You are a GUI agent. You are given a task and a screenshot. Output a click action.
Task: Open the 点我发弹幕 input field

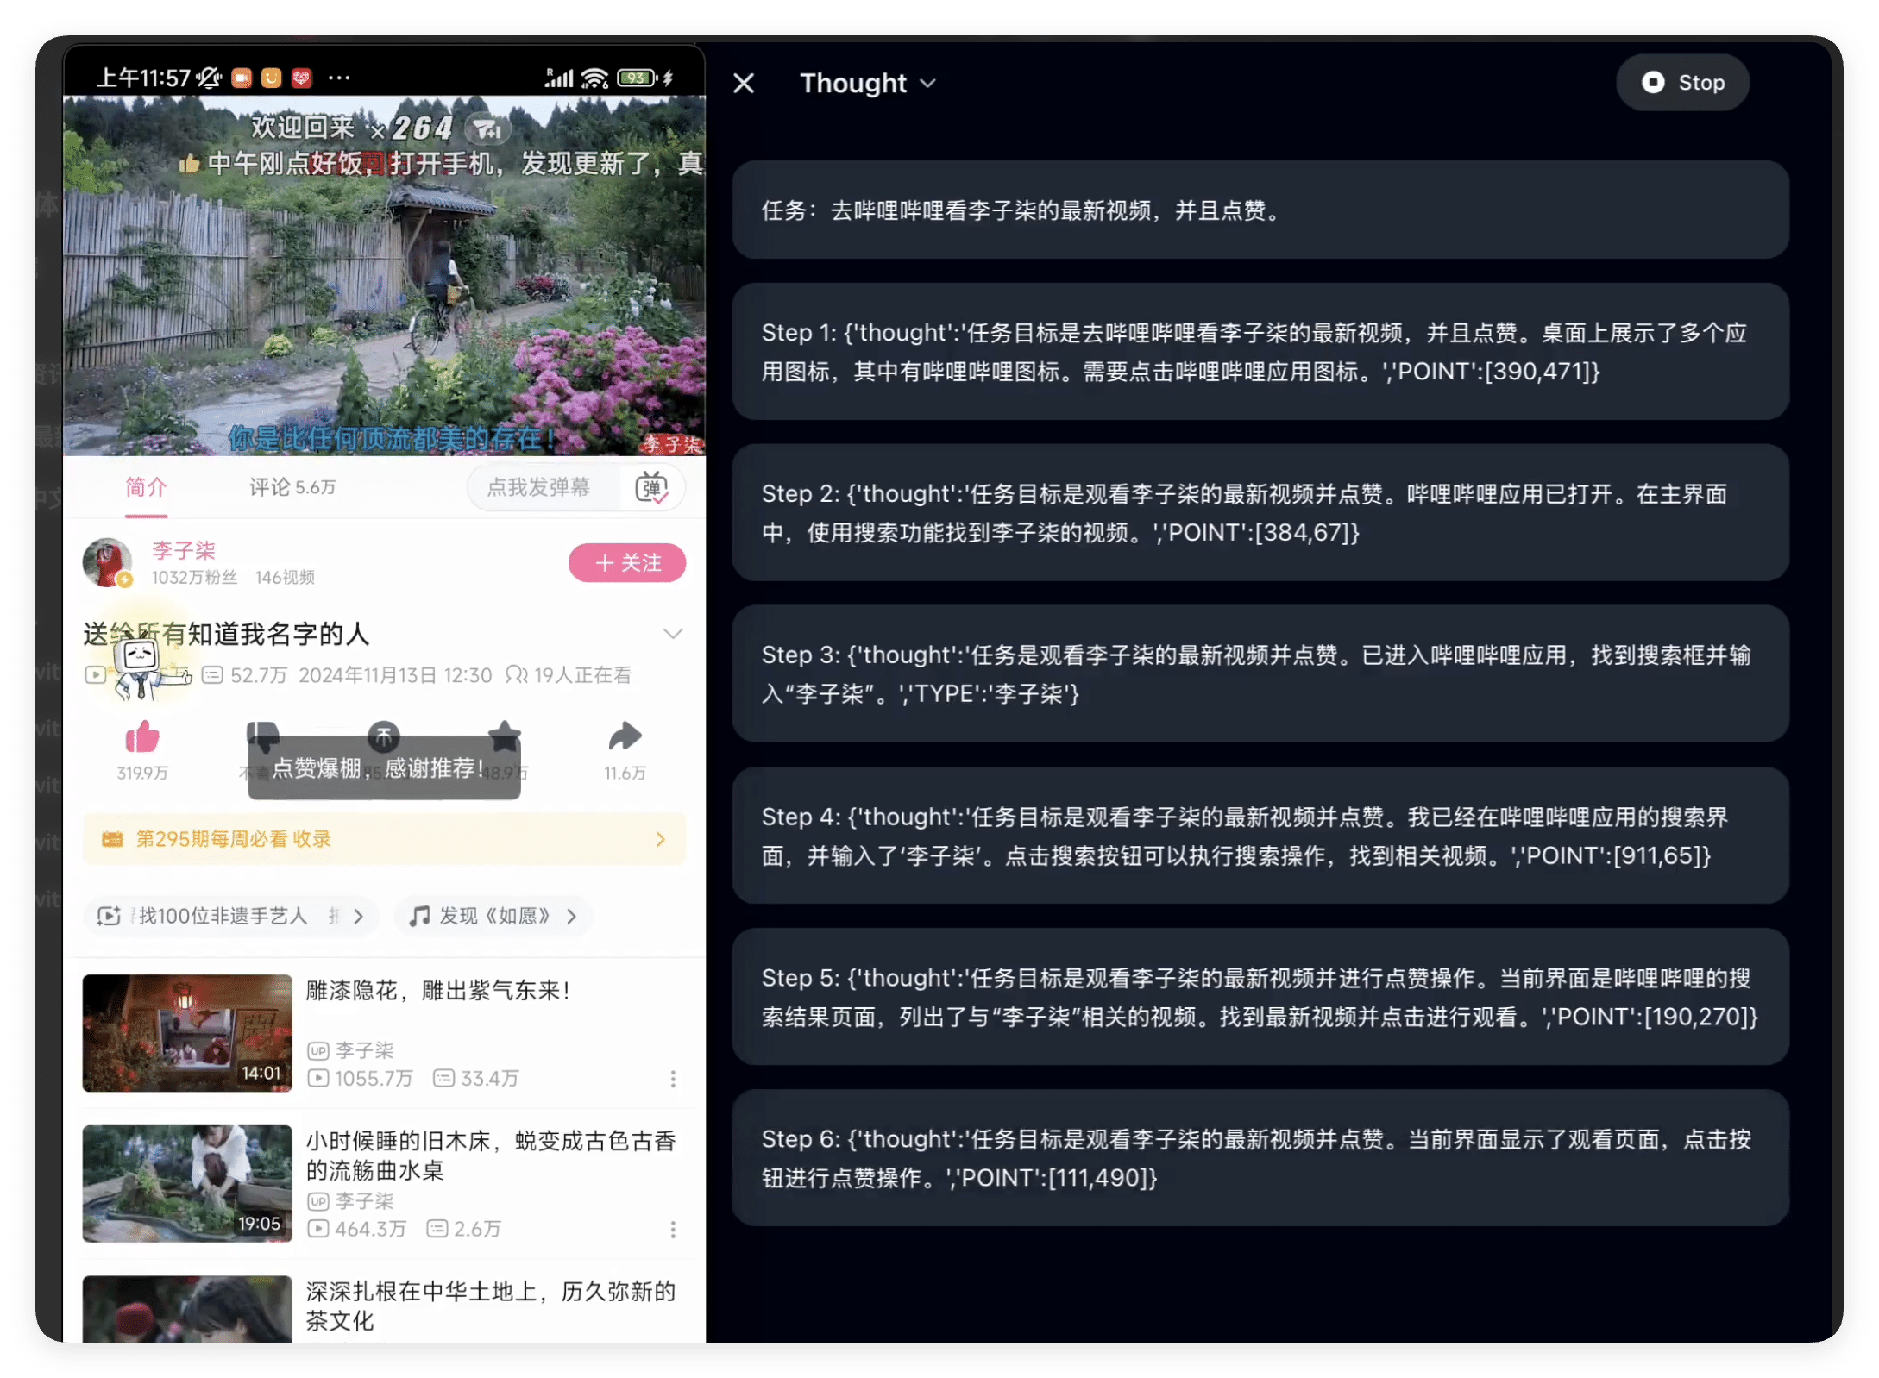(x=539, y=487)
